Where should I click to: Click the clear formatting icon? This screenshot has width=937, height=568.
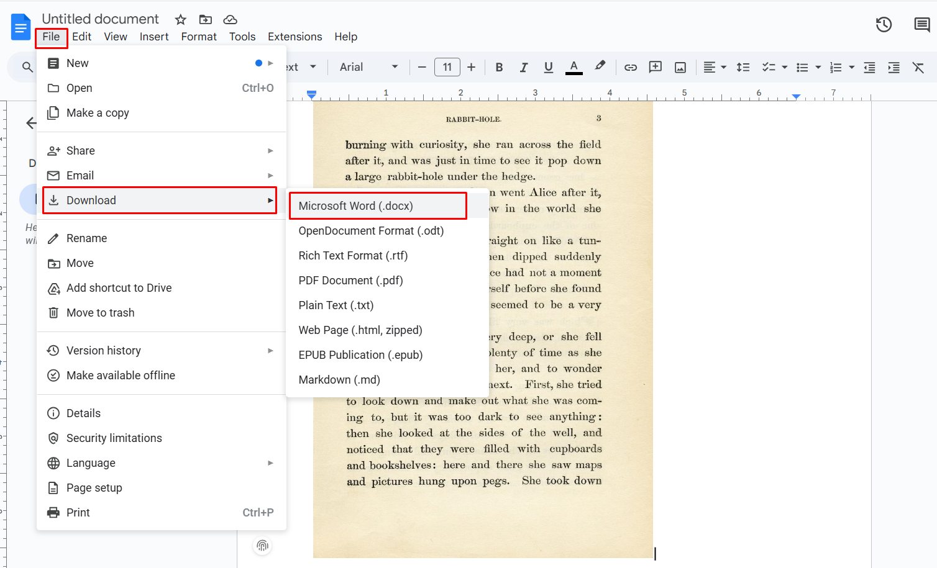pos(918,67)
